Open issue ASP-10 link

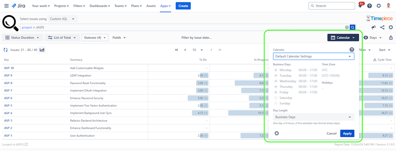coord(9,68)
